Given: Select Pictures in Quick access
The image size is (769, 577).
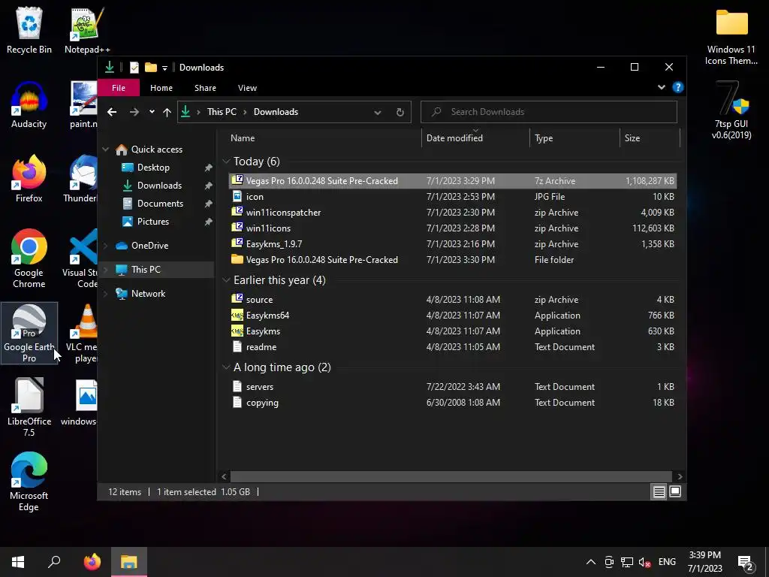Looking at the screenshot, I should pos(153,222).
